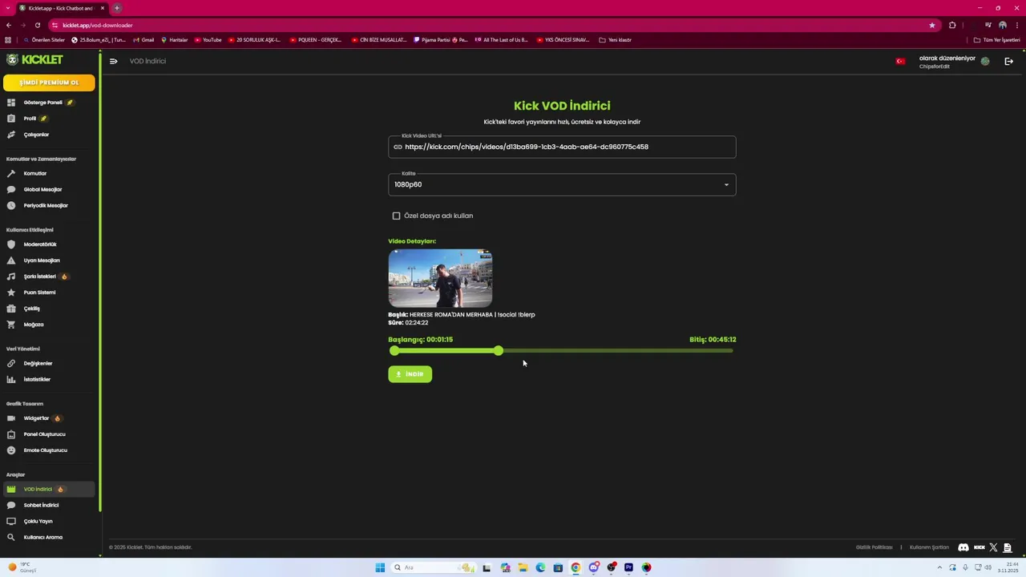Open the Kalite quality dropdown
The height and width of the screenshot is (577, 1026).
pyautogui.click(x=562, y=184)
